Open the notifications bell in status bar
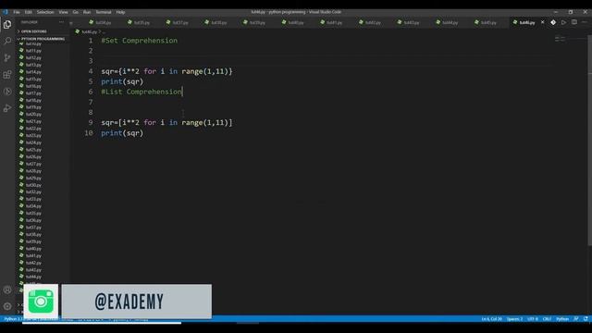The width and height of the screenshot is (592, 333). click(586, 319)
